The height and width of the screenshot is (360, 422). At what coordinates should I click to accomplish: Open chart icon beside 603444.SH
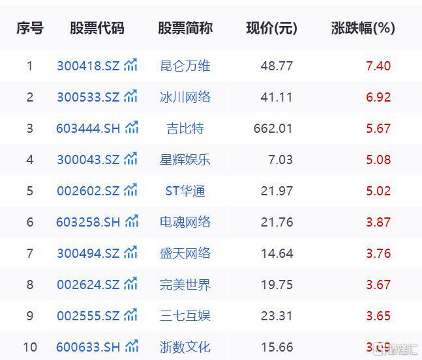point(132,128)
